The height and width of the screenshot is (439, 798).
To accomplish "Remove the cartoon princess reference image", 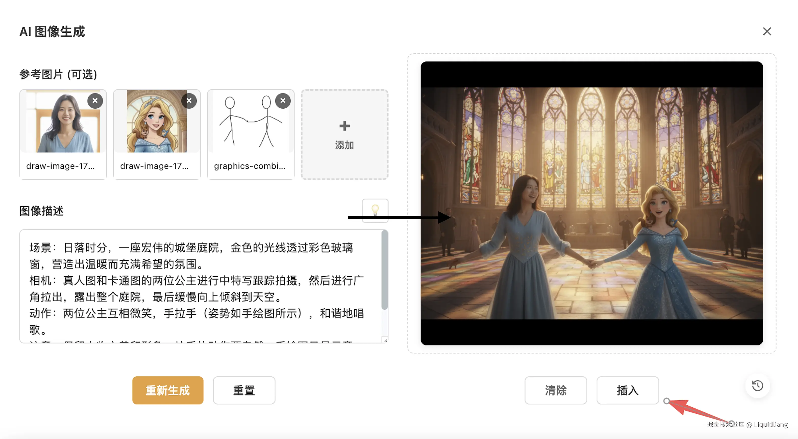I will (x=189, y=101).
